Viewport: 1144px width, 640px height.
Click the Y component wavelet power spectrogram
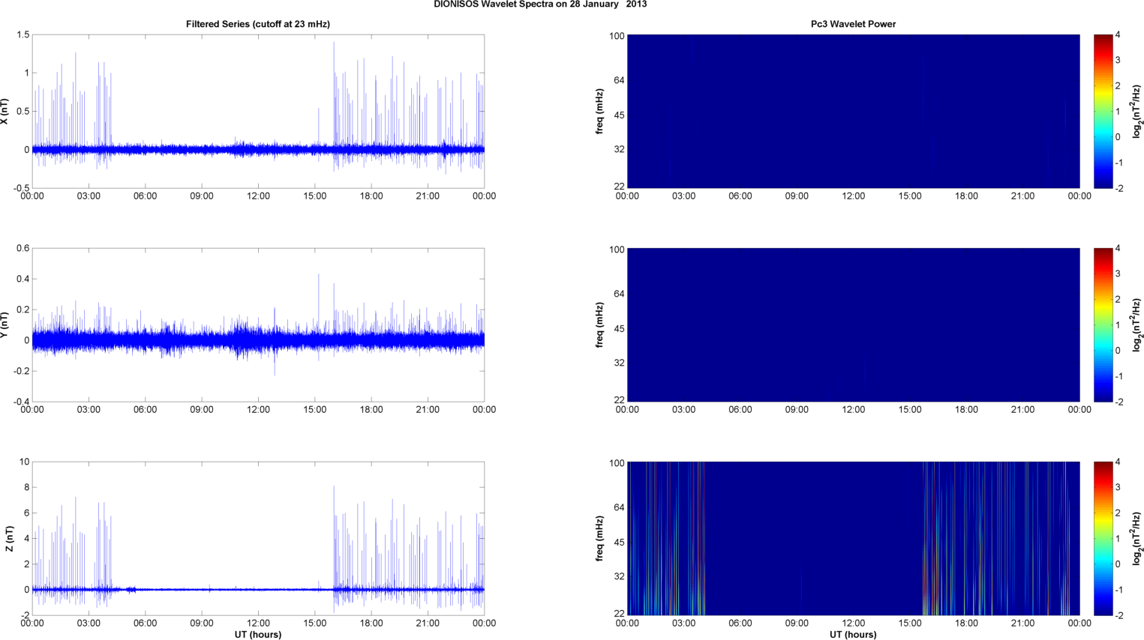(x=853, y=324)
